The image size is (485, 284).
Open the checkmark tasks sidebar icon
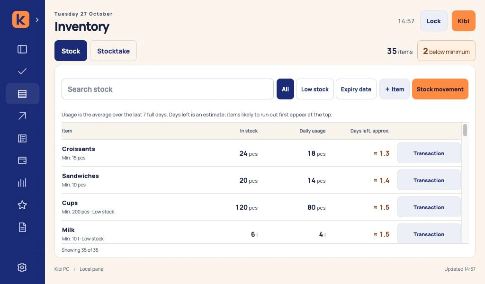(x=22, y=71)
